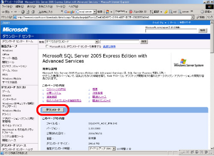
Task: Click the status bar page icon
Action: 2,153
